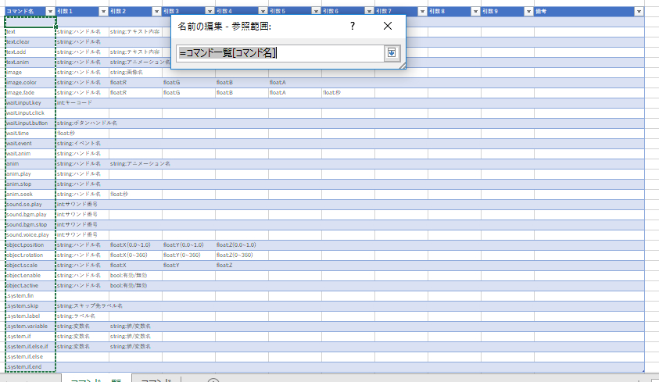Select the .system.skip command cell
This screenshot has height=382, width=659.
(30, 306)
